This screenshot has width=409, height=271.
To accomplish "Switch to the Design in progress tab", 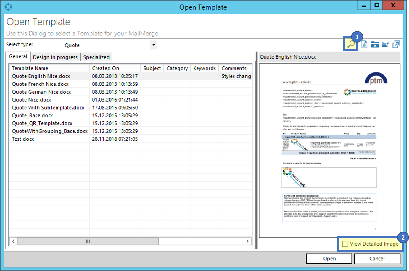I will (x=55, y=57).
